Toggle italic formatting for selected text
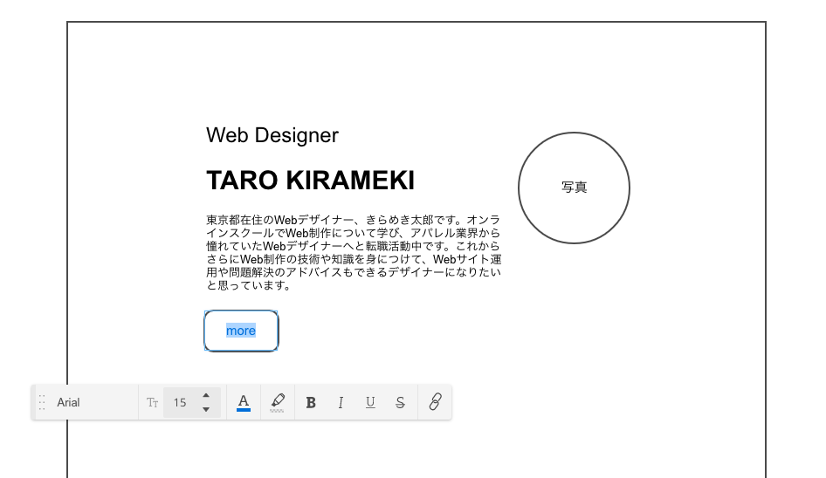This screenshot has height=478, width=826. click(x=341, y=402)
